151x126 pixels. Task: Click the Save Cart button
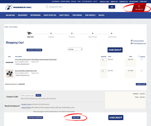pyautogui.click(x=76, y=118)
